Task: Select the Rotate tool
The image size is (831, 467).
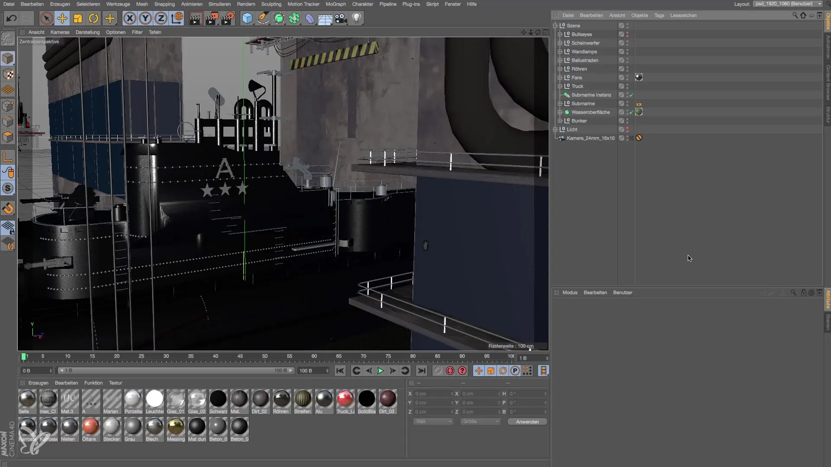Action: coord(93,18)
